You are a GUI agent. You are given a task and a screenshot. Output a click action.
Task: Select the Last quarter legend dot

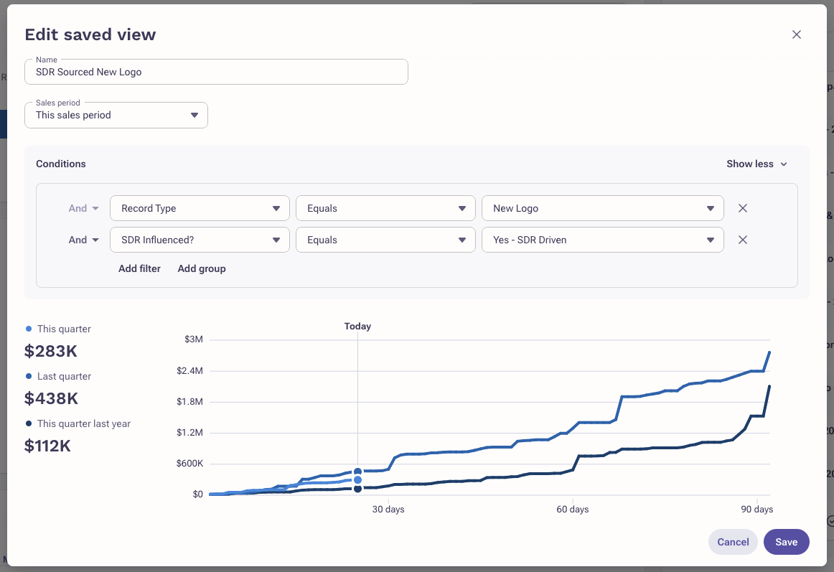(x=29, y=376)
